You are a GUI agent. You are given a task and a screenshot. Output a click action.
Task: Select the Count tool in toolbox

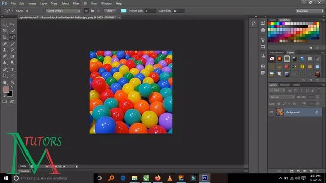point(12,37)
